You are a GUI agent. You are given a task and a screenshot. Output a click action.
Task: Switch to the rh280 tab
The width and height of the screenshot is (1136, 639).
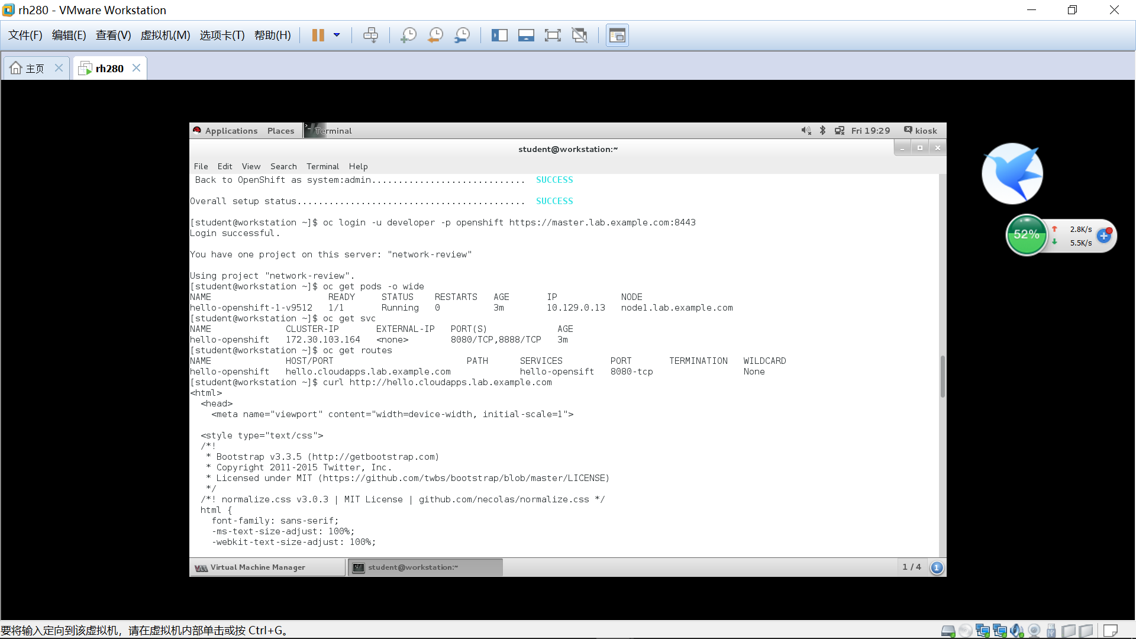108,67
